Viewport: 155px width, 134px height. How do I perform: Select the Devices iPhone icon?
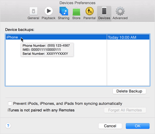(104, 11)
